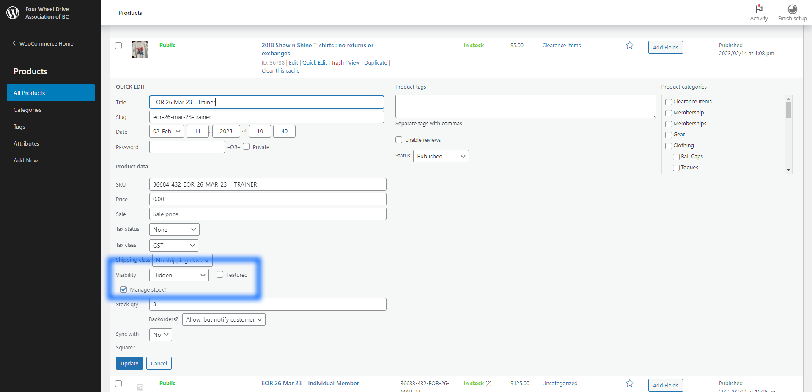The image size is (812, 392).
Task: Select the 2018 Show n Shine product row checkbox
Action: point(118,46)
